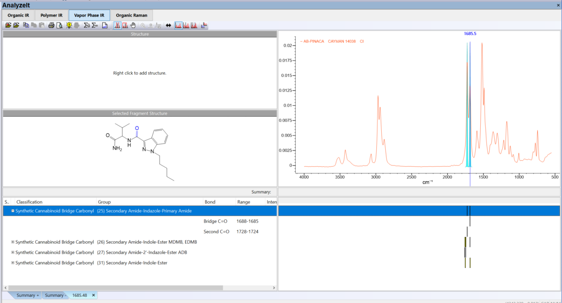The image size is (562, 303).
Task: Toggle the stacked spectra display mode
Action: pos(187,25)
